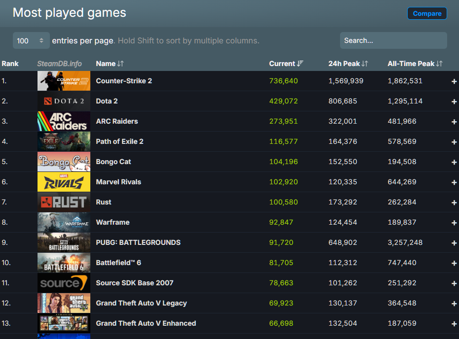Screen dimensions: 459x339
Task: Click plus icon for PUBG: BATTLEGROUNDS
Action: coord(454,243)
